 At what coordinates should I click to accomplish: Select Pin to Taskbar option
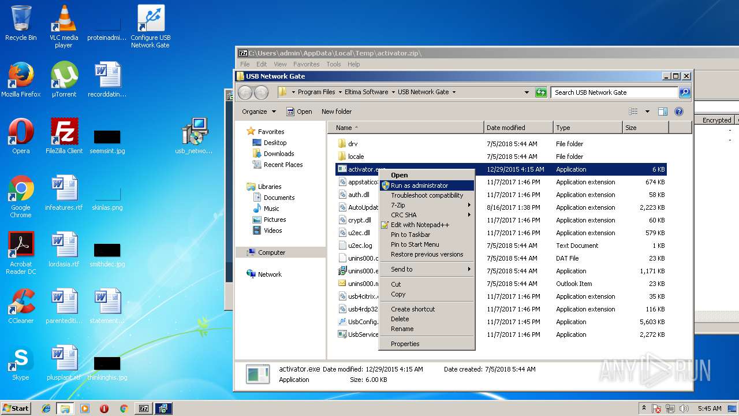point(427,235)
